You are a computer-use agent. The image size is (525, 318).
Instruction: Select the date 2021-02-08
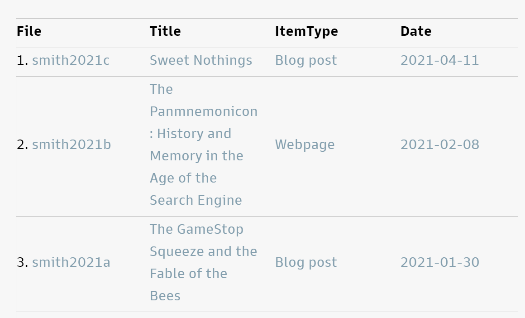[x=440, y=145]
